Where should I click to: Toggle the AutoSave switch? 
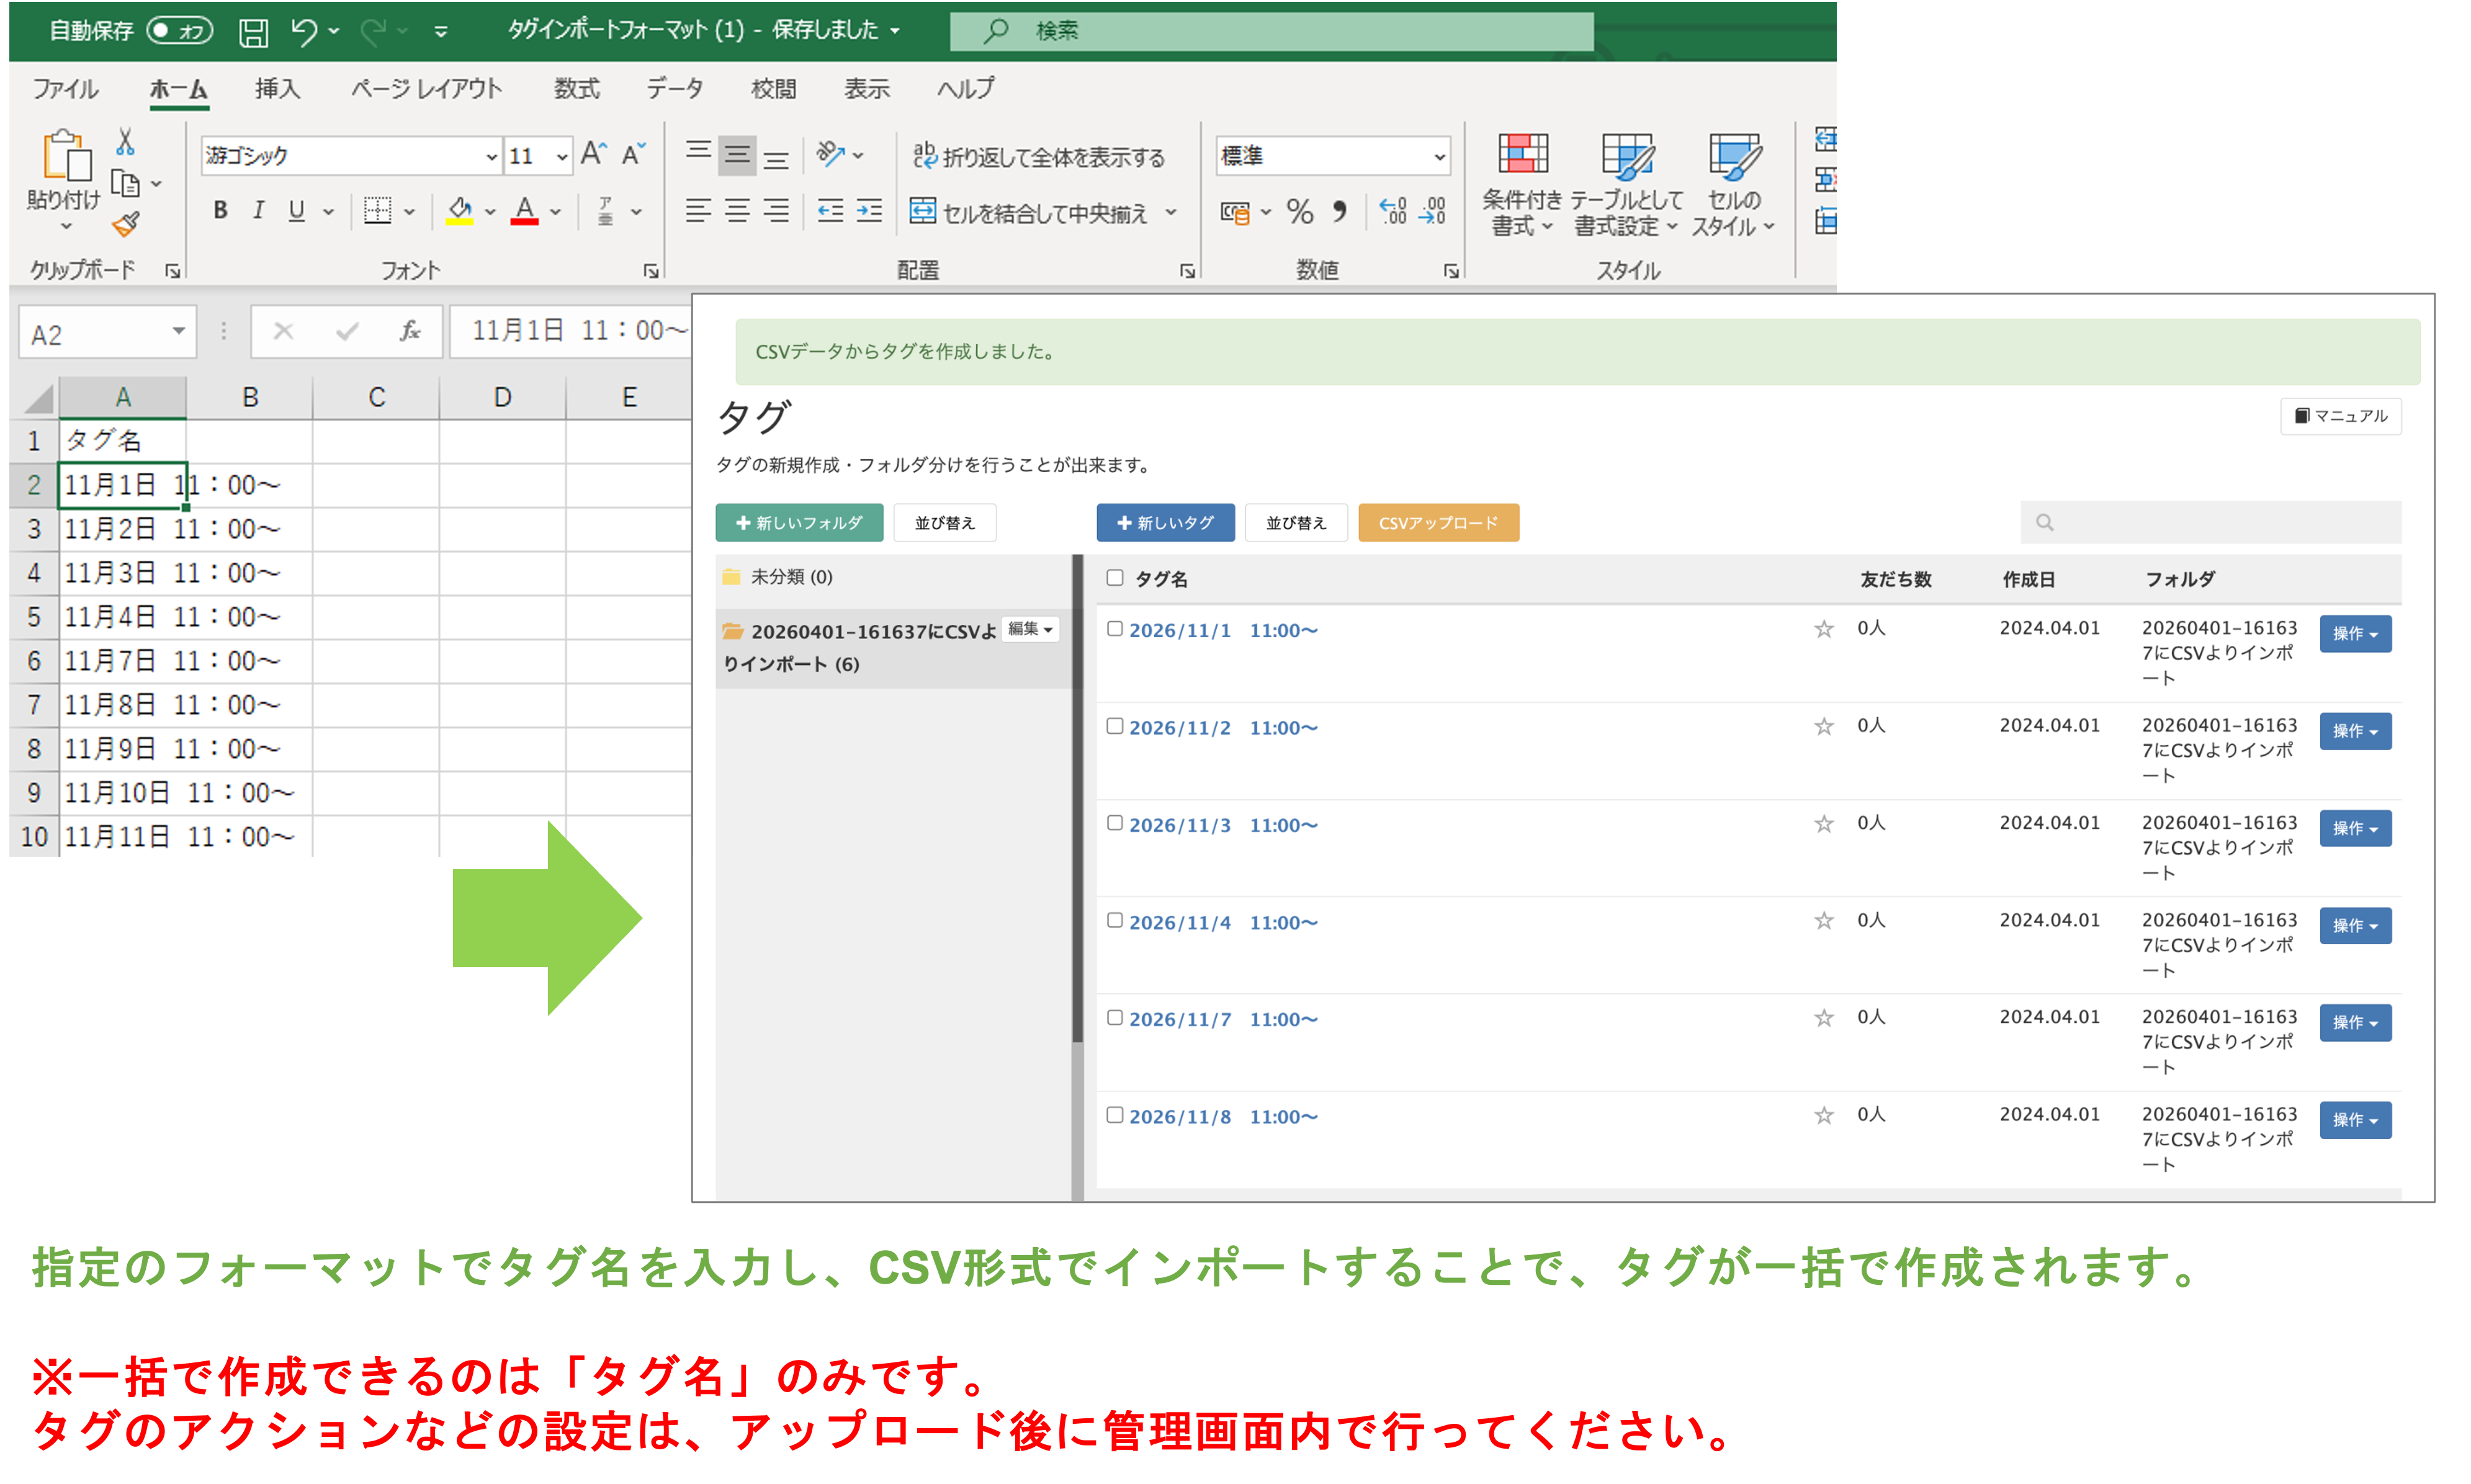tap(180, 31)
